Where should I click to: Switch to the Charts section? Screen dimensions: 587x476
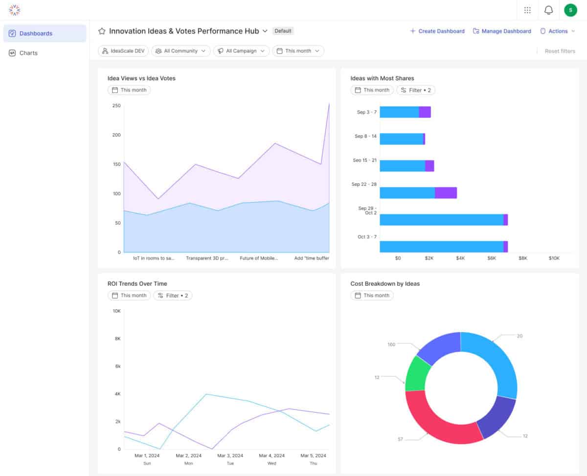[x=28, y=53]
